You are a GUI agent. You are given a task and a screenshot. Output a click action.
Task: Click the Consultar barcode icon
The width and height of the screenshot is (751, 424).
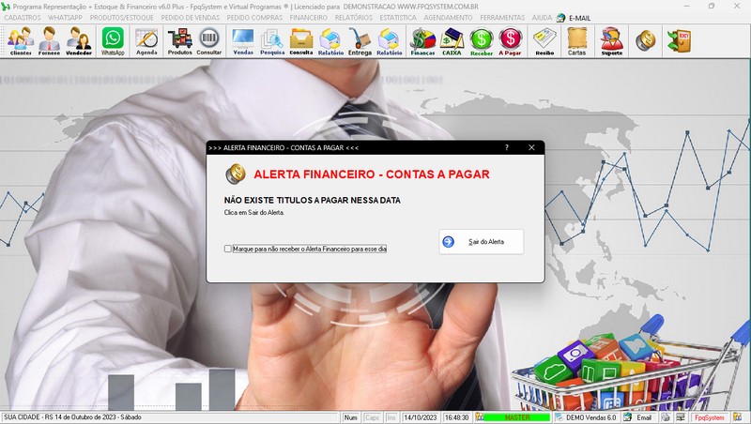(x=209, y=41)
